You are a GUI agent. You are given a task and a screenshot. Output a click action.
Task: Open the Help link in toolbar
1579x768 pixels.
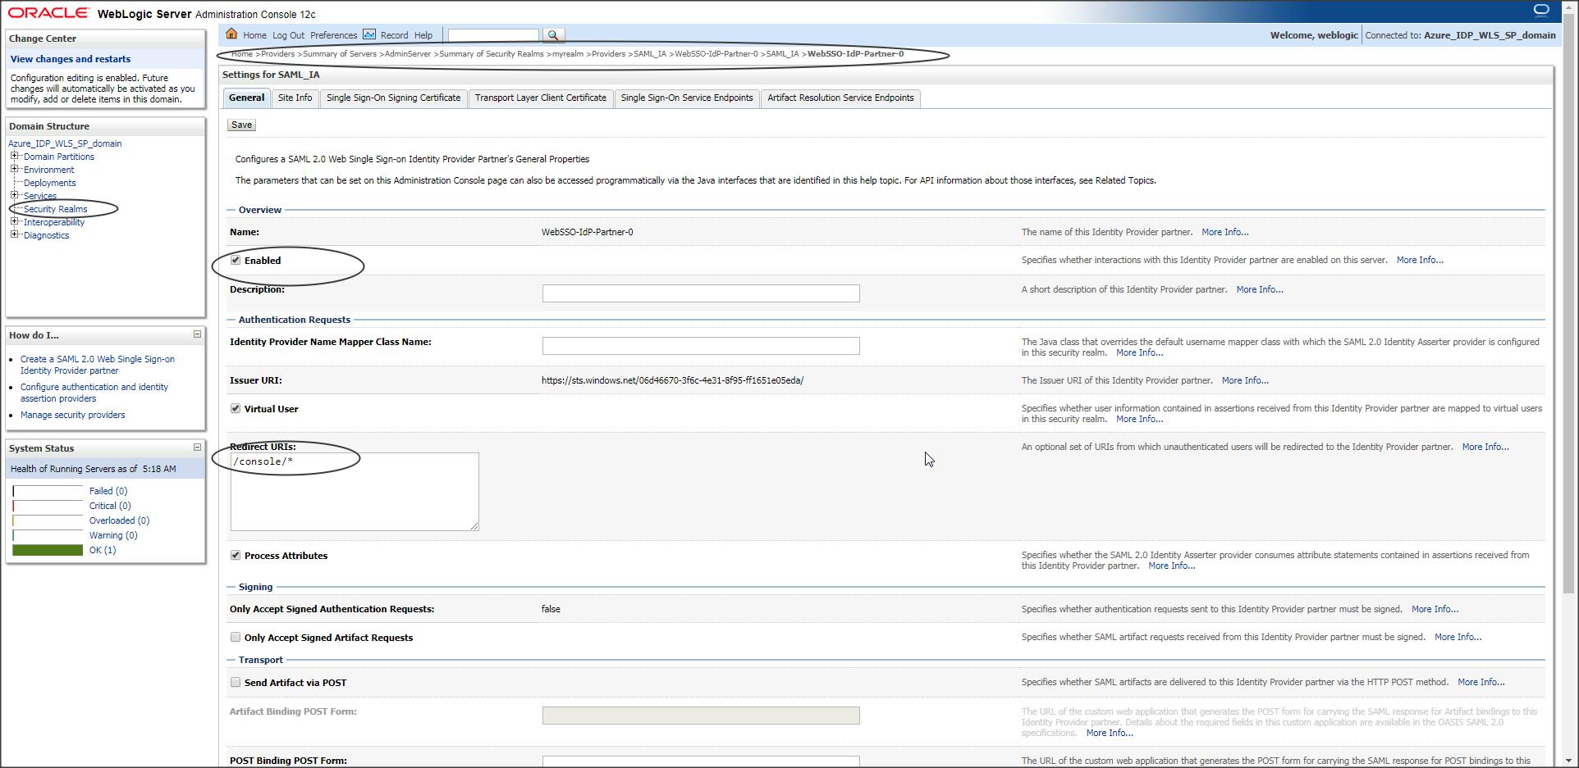point(423,35)
